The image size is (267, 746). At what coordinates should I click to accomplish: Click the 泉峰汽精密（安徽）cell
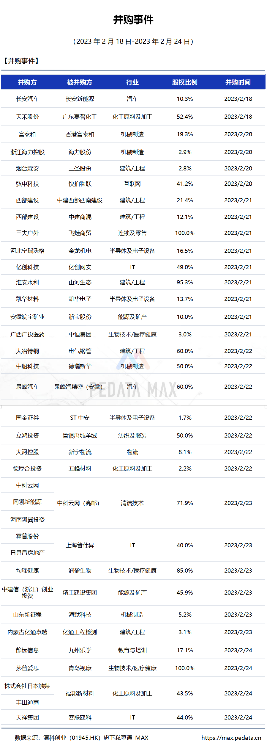[x=78, y=387]
